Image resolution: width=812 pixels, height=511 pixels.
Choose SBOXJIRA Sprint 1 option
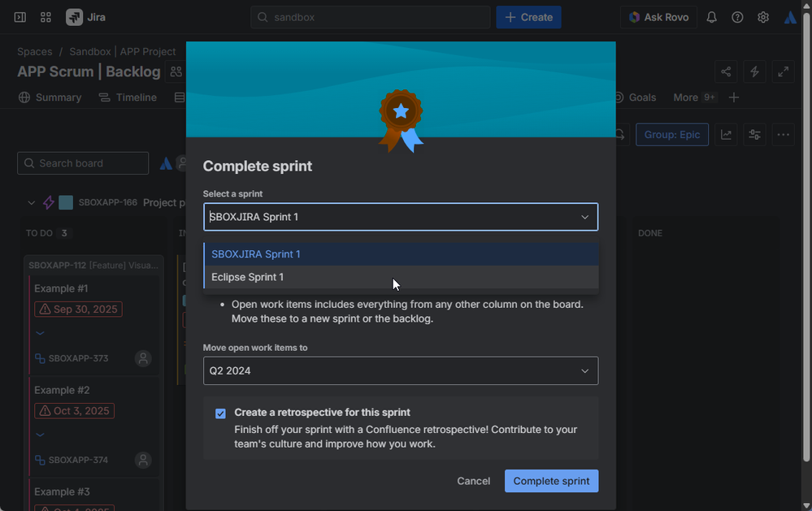click(x=402, y=254)
